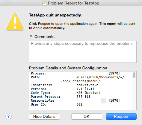Select the '.app/Contents/MacOS/' line

click(80, 81)
